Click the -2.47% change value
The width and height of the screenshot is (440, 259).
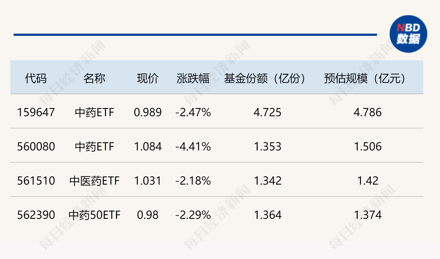point(193,112)
